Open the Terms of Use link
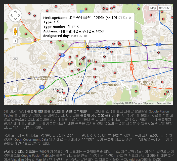The image size is (177, 161). click(164, 103)
